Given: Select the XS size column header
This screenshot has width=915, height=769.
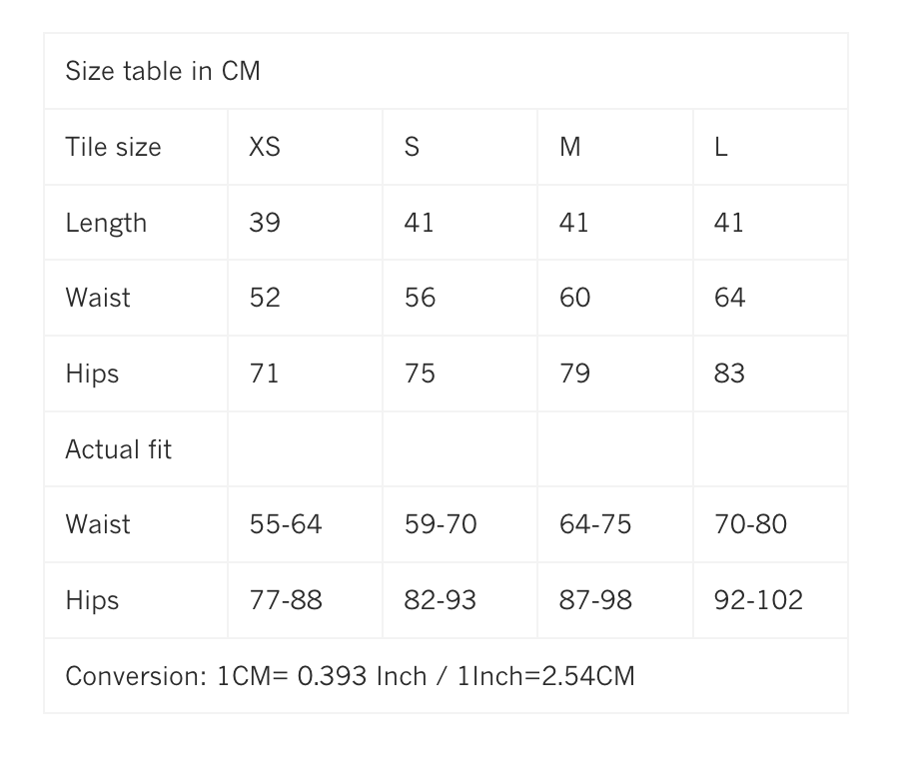Looking at the screenshot, I should (x=265, y=147).
